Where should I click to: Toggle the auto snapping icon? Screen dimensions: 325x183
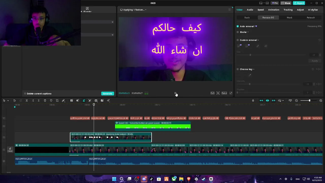point(267,101)
